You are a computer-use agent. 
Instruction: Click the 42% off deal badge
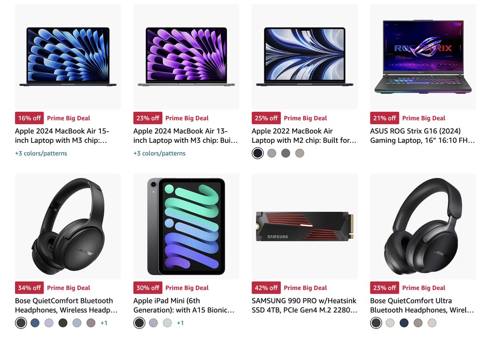click(266, 288)
